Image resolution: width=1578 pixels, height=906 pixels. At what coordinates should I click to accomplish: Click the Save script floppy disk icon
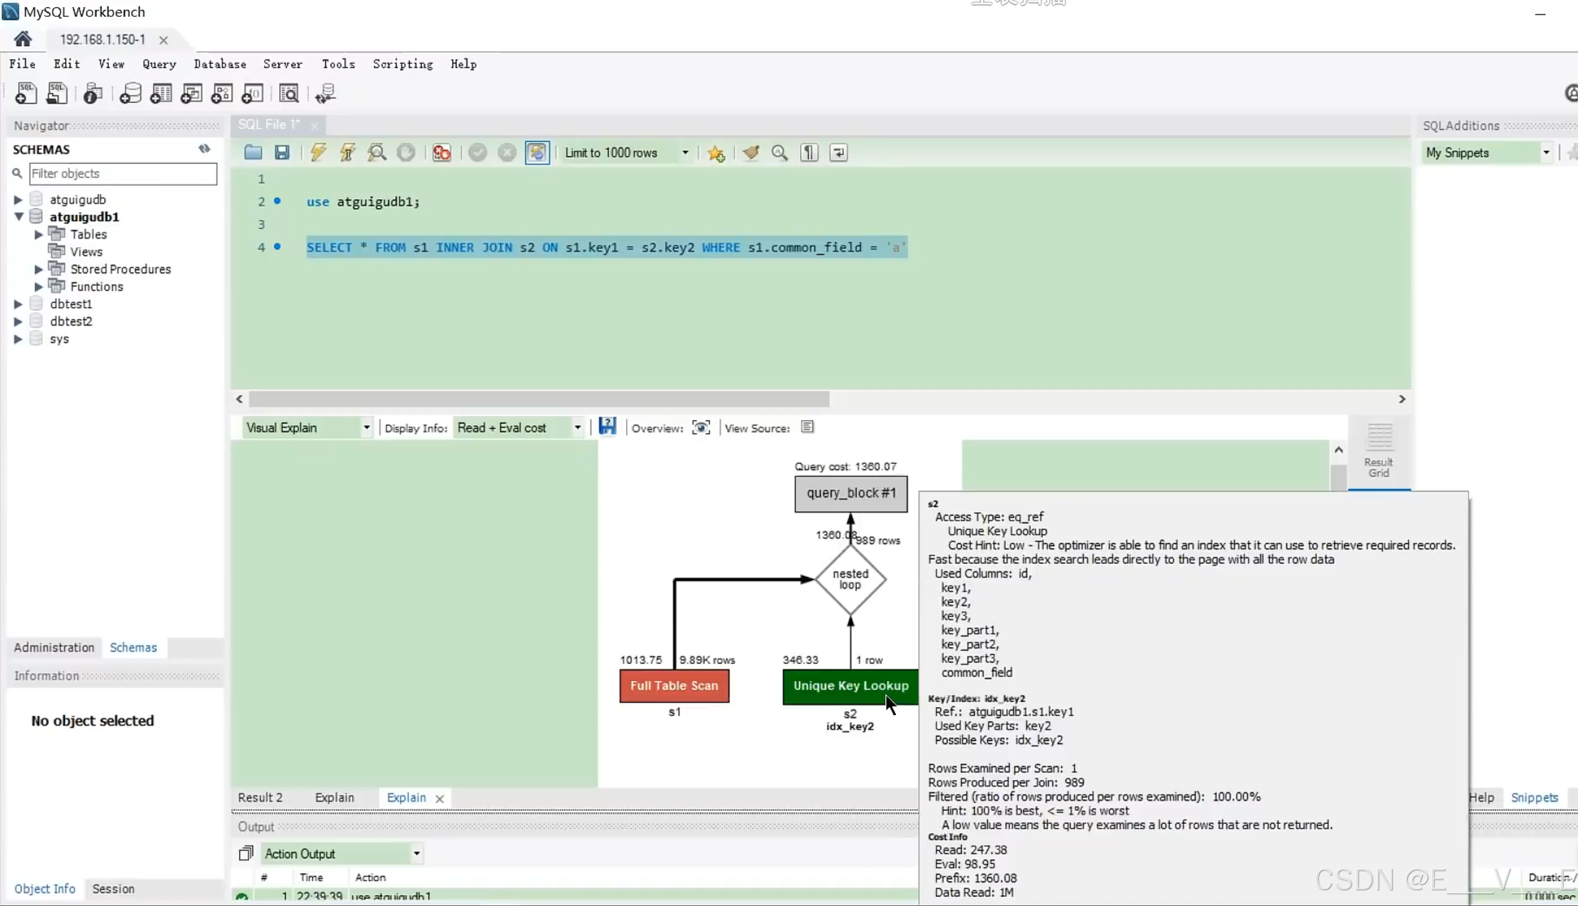(282, 153)
